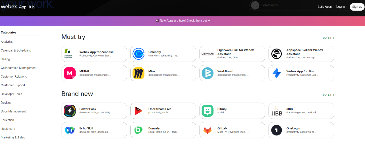The width and height of the screenshot is (365, 145).
Task: Select Calendar & Scheduling category
Action: point(16,50)
